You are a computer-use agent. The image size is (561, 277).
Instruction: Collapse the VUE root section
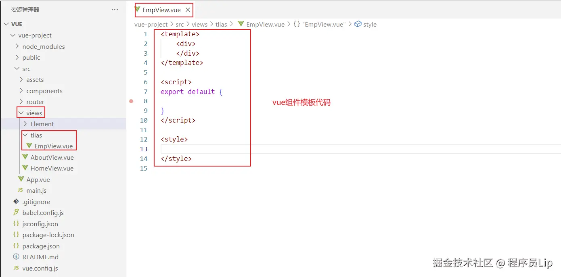click(6, 24)
